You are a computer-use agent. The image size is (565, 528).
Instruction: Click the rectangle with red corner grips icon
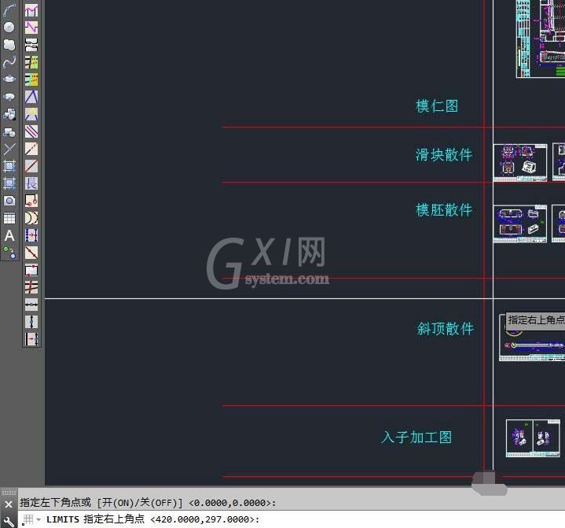coord(31,270)
